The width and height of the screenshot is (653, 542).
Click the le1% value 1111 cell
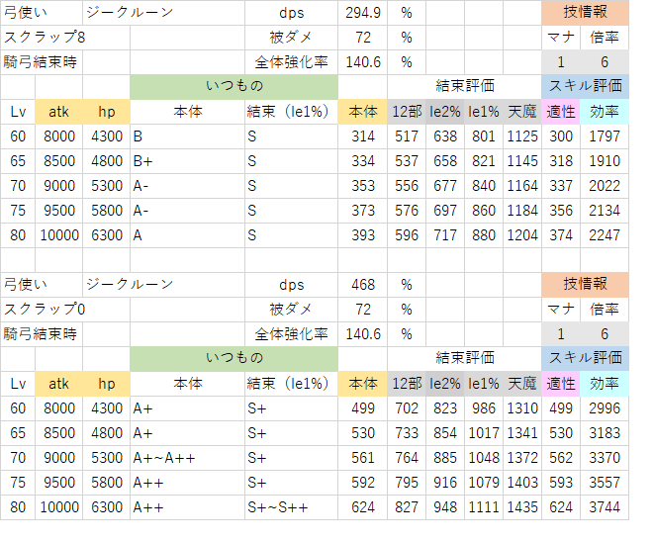click(x=483, y=507)
